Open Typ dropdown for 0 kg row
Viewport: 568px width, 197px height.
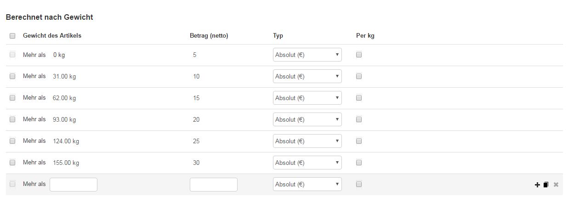tap(307, 55)
